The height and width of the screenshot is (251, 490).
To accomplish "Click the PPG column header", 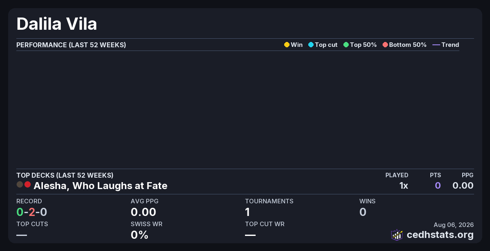I will click(468, 175).
